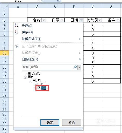This screenshot has height=133, width=122.
Task: Check the 2日 day checkbox
Action: point(39,84)
